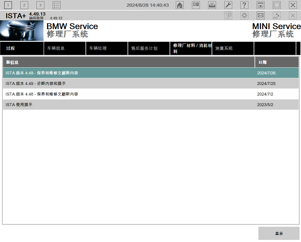Click the AIR search icon
Screen dimensions: 301x242
(277, 15)
